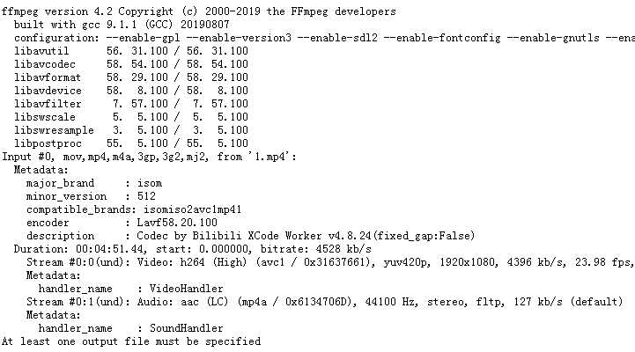Click the compatible_brands metadata line
This screenshot has height=352, width=635.
(134, 209)
